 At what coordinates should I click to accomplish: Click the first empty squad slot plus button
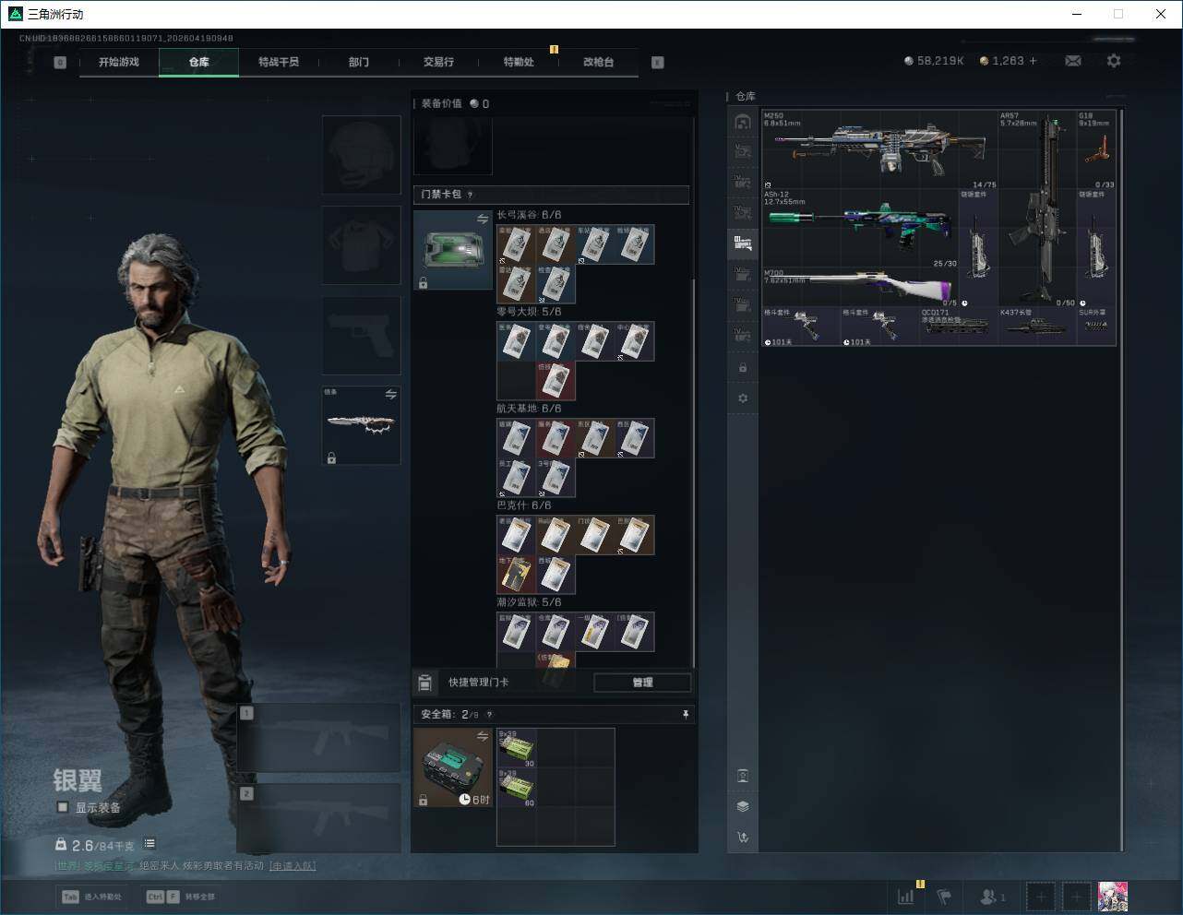(1040, 896)
